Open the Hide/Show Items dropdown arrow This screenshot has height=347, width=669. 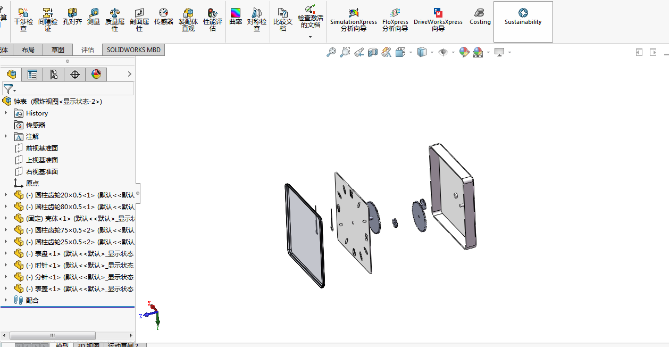453,52
